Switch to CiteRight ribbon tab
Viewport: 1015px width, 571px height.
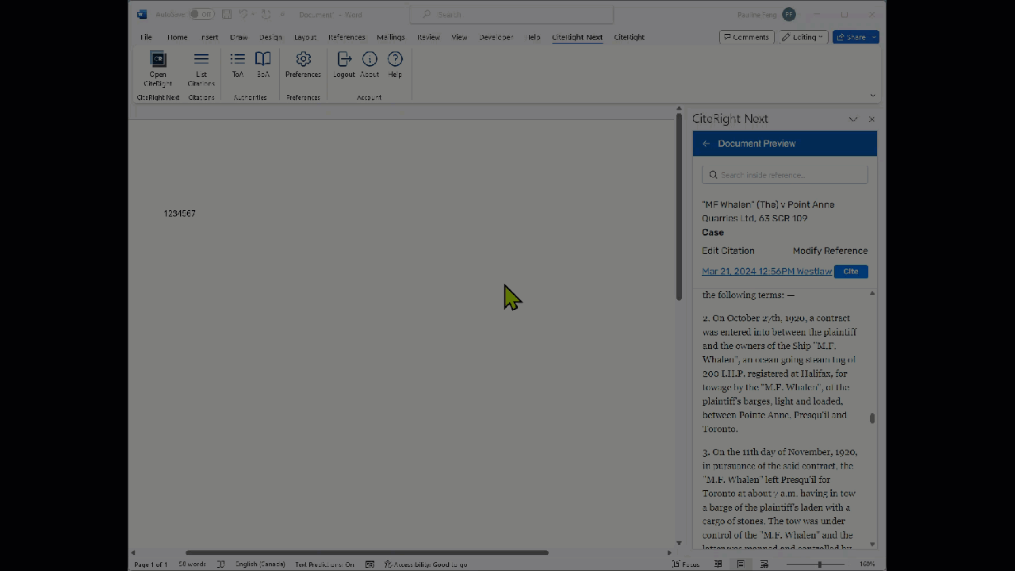coord(629,37)
